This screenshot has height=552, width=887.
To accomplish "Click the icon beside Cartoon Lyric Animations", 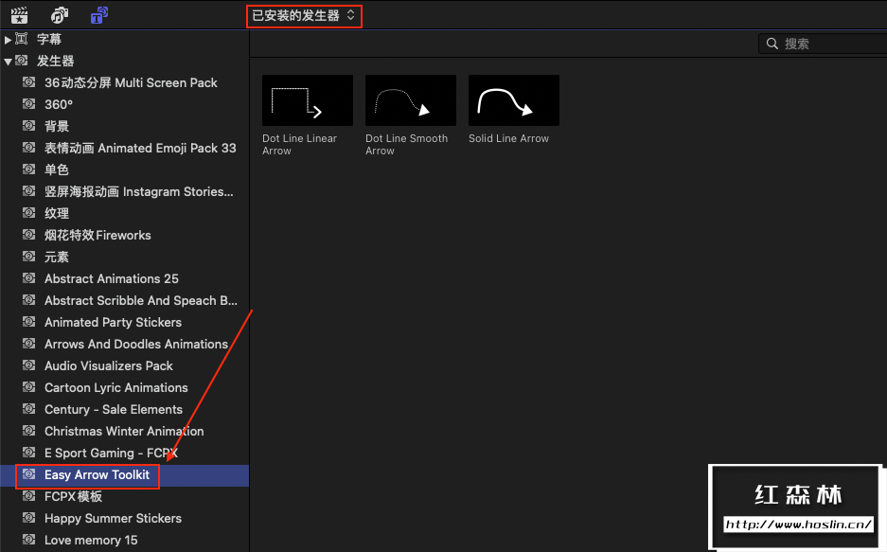I will point(28,387).
